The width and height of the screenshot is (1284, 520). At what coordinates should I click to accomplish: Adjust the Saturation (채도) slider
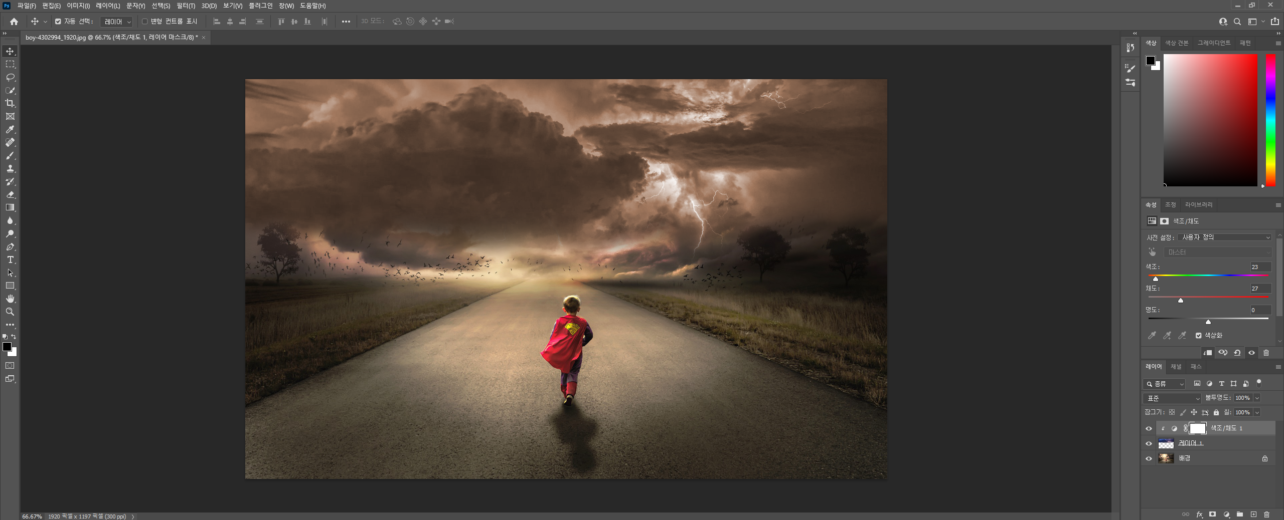[1181, 300]
